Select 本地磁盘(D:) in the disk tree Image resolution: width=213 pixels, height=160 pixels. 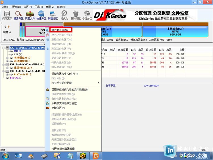click(22, 61)
